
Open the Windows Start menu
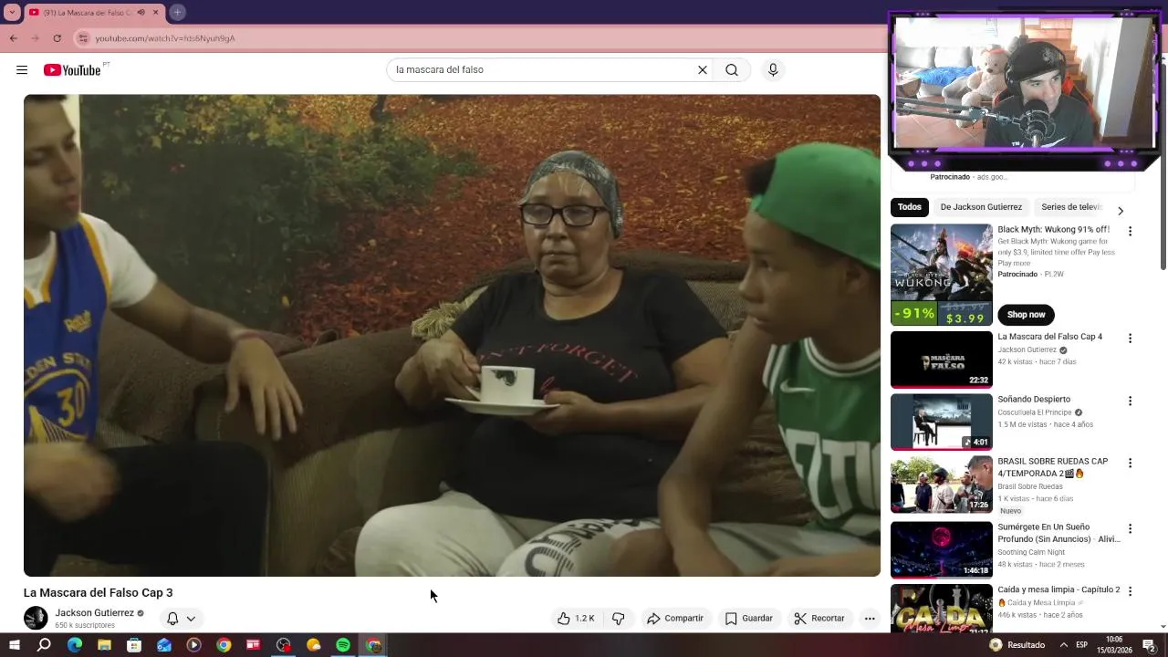tap(14, 645)
